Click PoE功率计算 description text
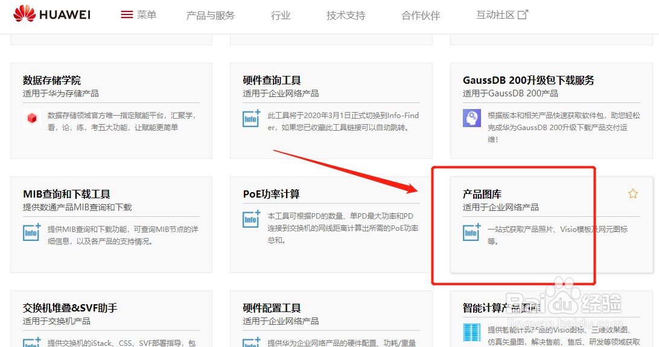Screen dimensions: 659x347 click(x=343, y=228)
